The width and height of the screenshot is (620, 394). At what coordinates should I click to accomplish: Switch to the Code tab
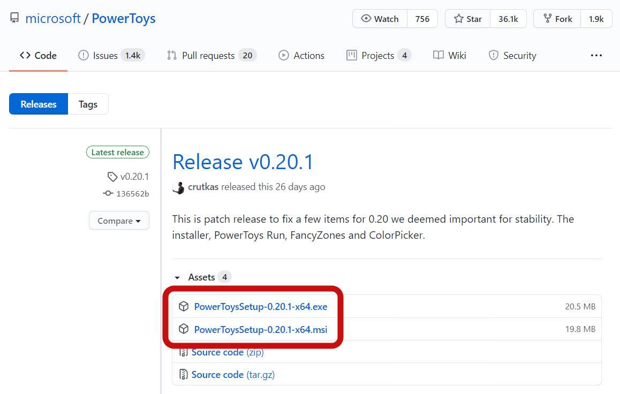(x=38, y=56)
